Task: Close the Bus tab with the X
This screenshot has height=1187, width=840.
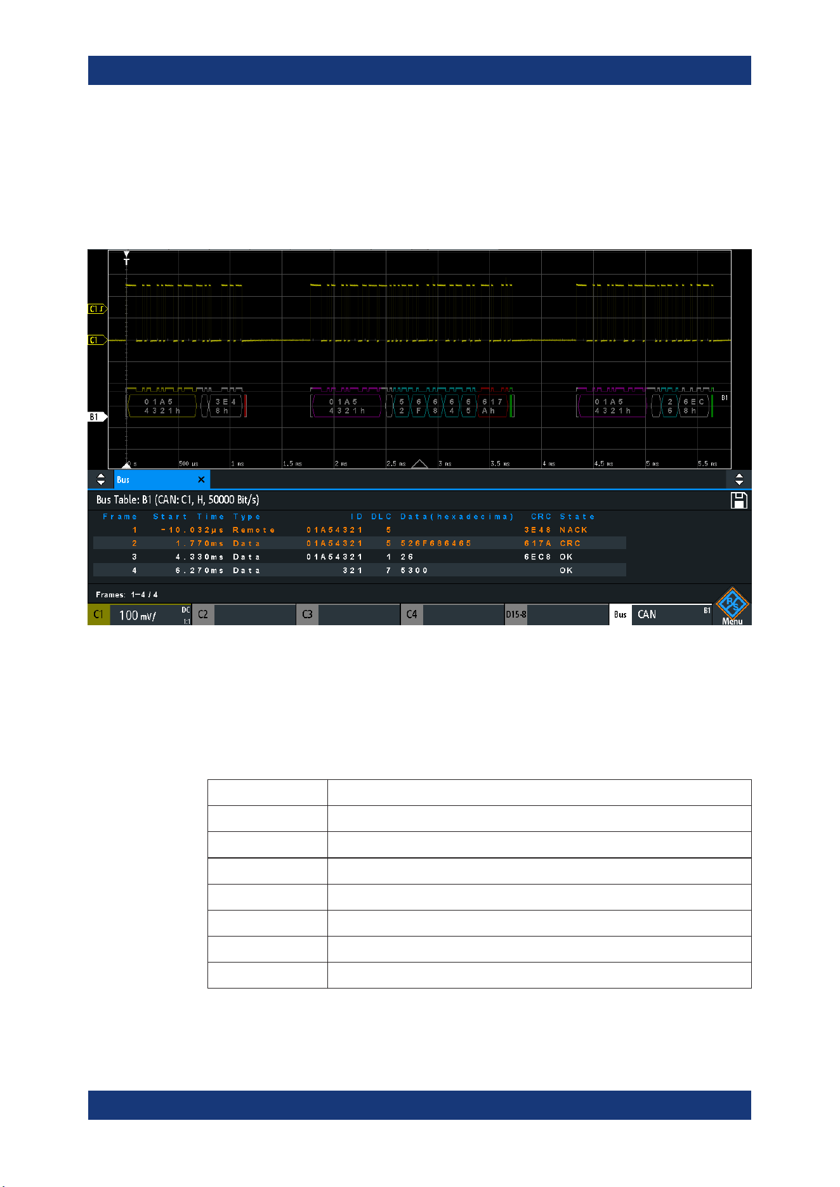Action: tap(201, 479)
